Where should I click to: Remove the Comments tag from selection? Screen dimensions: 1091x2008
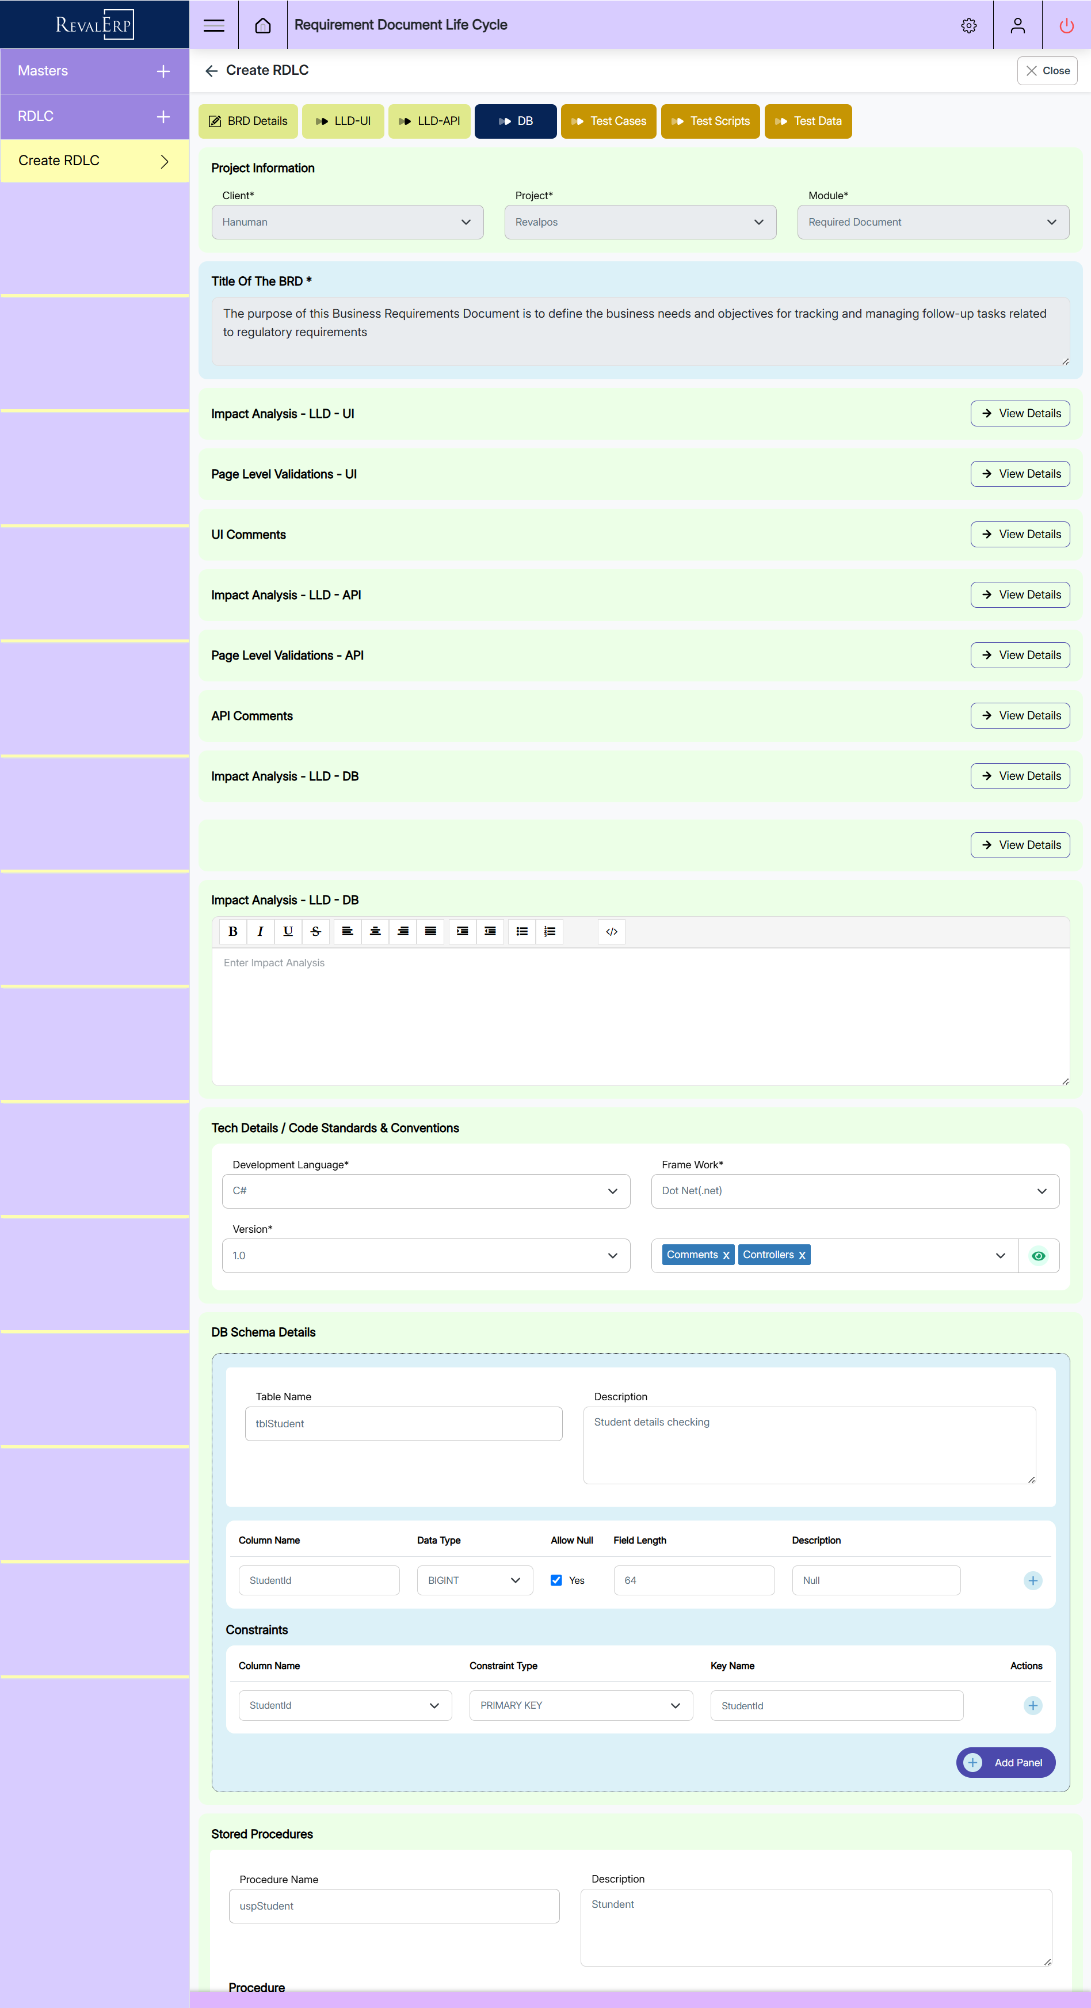tap(726, 1255)
